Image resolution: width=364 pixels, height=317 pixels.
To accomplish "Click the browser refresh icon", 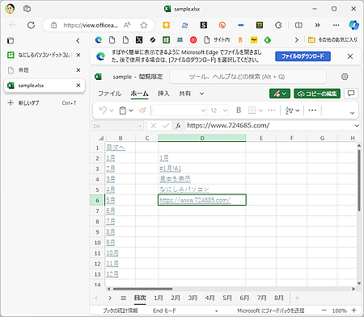I will [x=32, y=25].
